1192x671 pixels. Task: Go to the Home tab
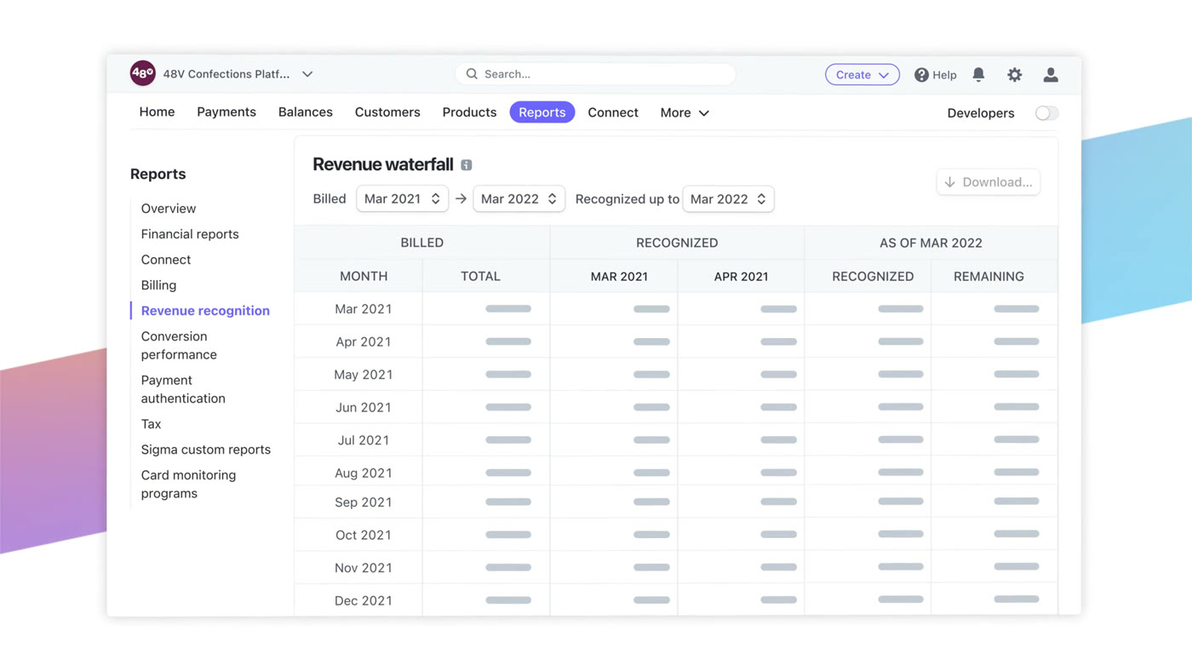(157, 112)
